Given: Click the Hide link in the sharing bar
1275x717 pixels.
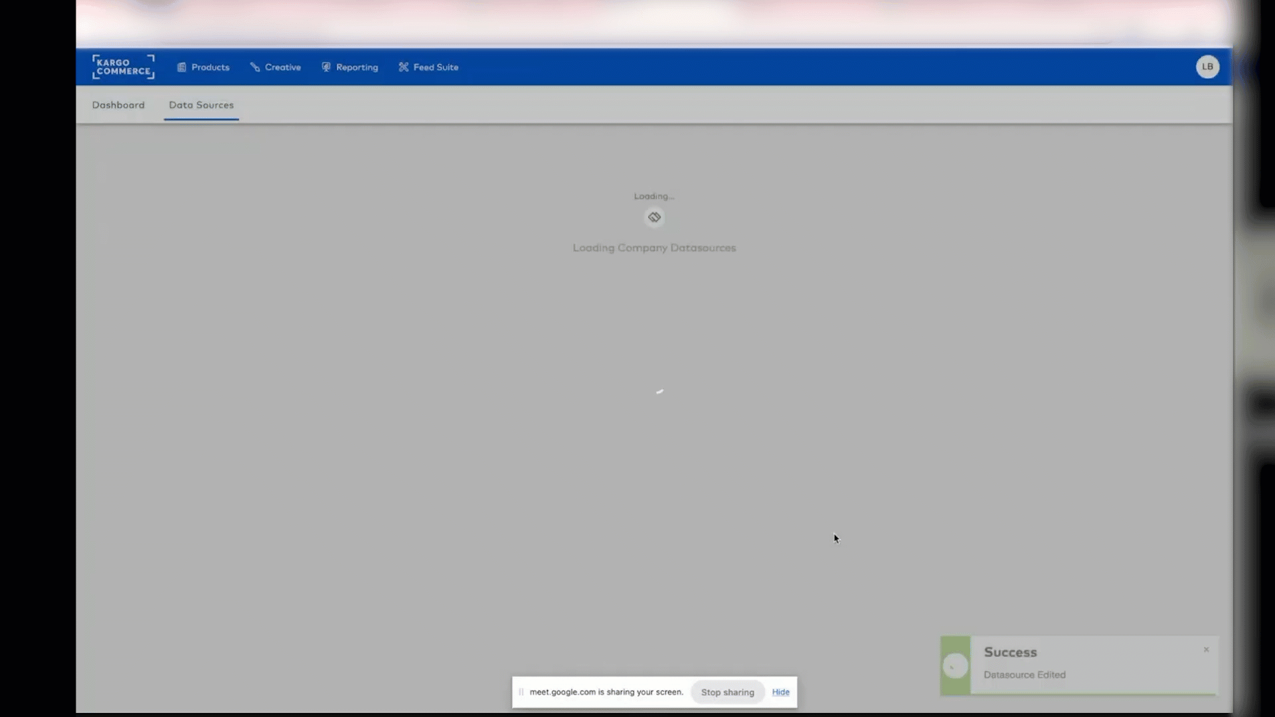Looking at the screenshot, I should pos(780,692).
